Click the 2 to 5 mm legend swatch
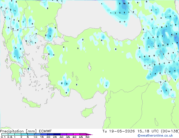This screenshot has width=179, height=138. pos(24,134)
